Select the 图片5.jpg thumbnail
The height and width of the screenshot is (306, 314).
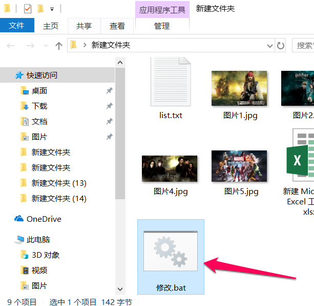pyautogui.click(x=240, y=167)
